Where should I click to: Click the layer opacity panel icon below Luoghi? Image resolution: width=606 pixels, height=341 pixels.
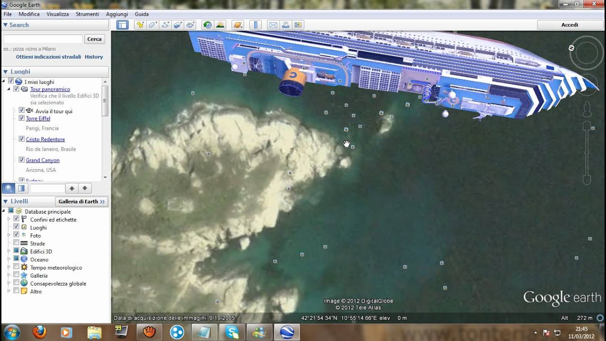click(x=21, y=188)
